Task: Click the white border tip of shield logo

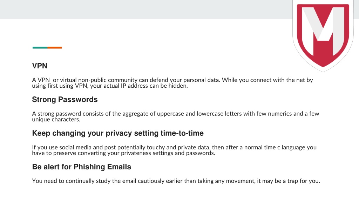Action: (x=323, y=69)
